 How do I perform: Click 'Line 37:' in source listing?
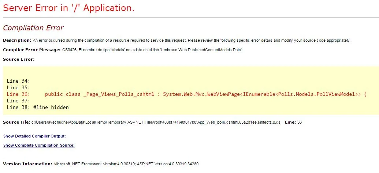pos(18,101)
